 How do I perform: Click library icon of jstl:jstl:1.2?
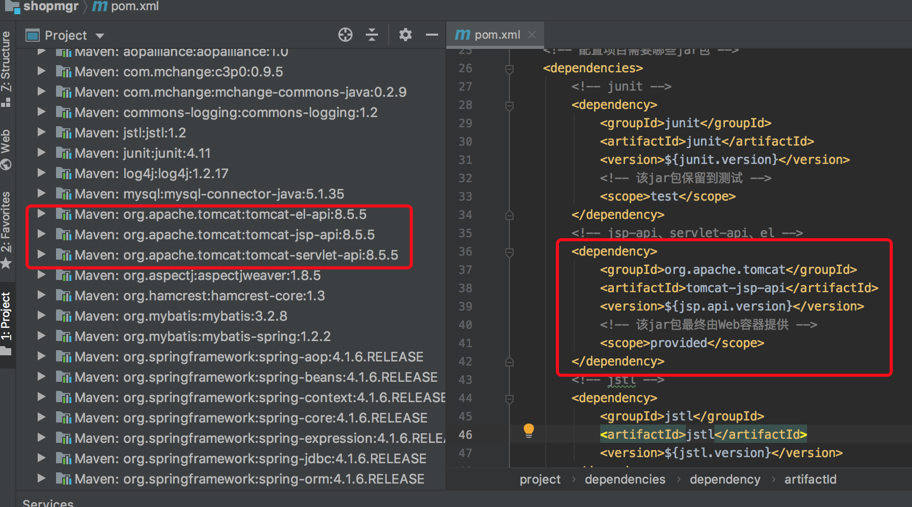pos(63,133)
